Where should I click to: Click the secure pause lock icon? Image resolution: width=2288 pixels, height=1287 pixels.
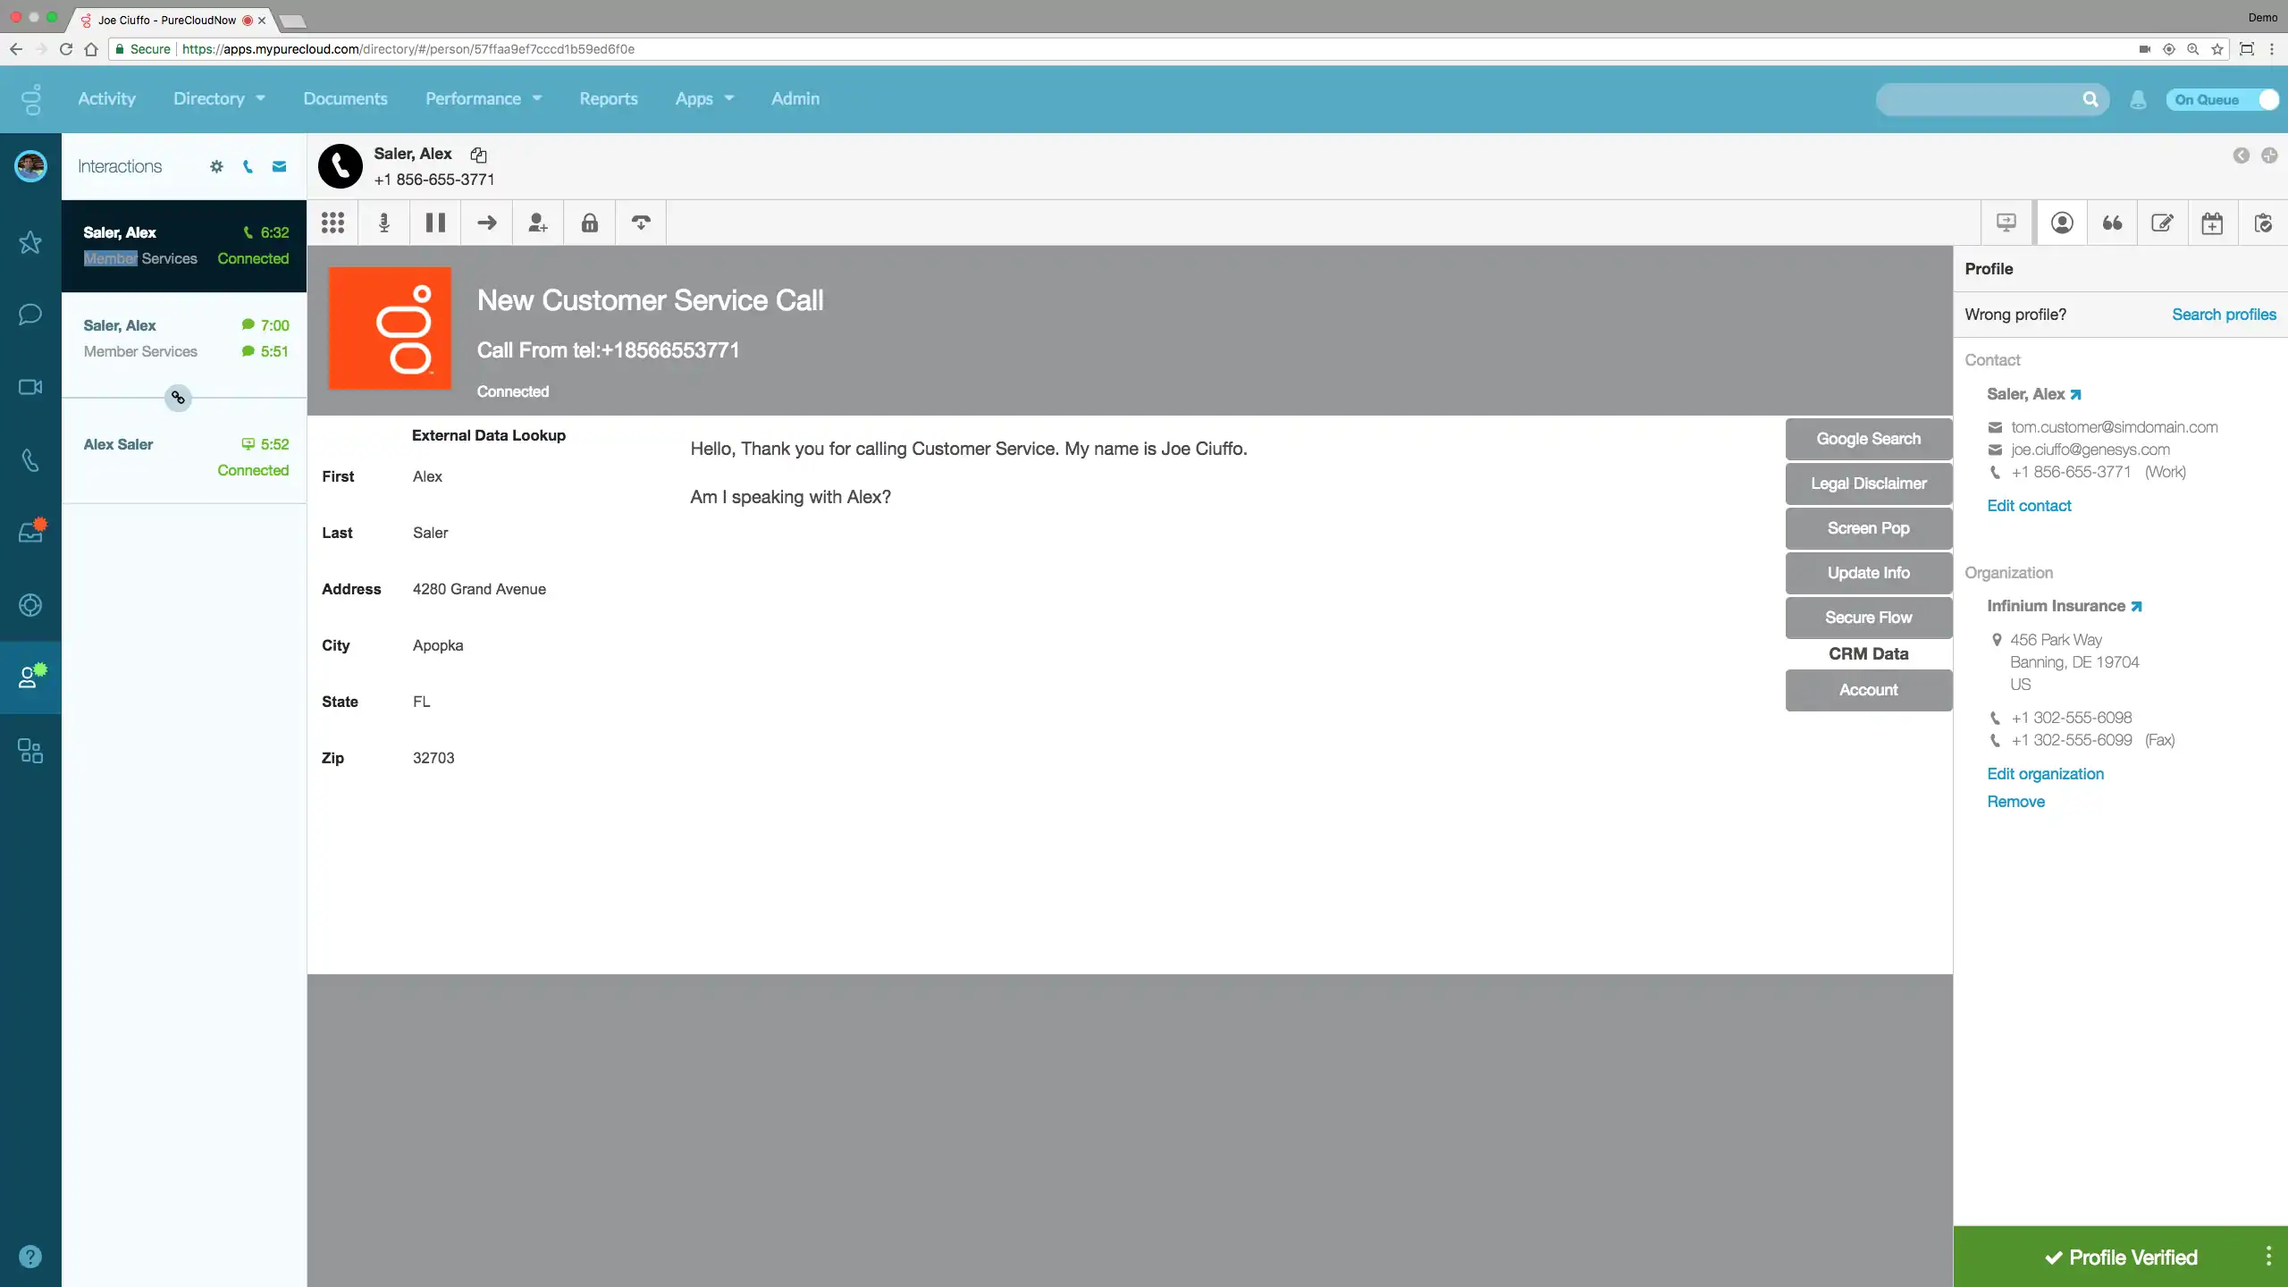pos(590,223)
